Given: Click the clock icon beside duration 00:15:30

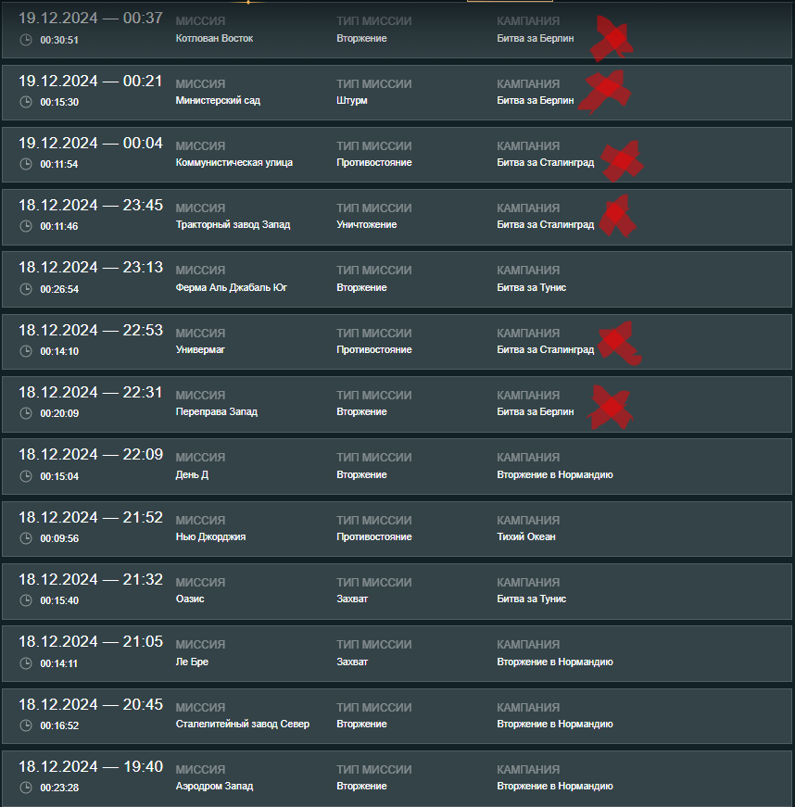Looking at the screenshot, I should pos(26,102).
